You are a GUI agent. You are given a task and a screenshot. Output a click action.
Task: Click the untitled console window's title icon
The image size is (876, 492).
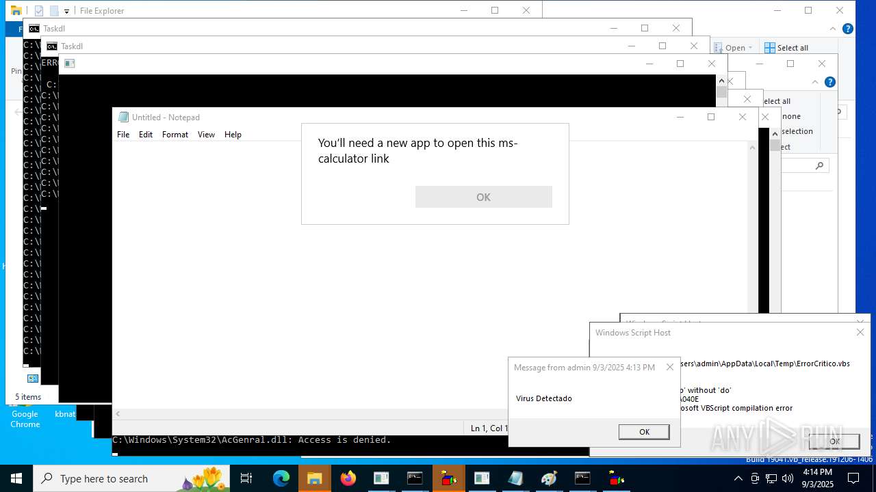pyautogui.click(x=69, y=64)
